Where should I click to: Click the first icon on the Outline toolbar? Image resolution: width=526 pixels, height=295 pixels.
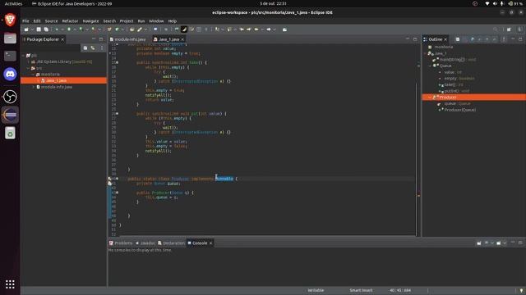point(457,39)
